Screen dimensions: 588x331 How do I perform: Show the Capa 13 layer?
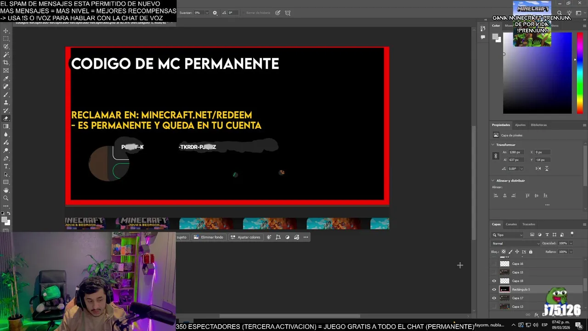[494, 307]
